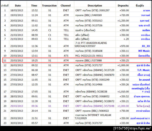Viewport: 152px width, 131px height.
Task: Select the purple deposit amount +1,000.00 in row 20
Action: (x=123, y=106)
